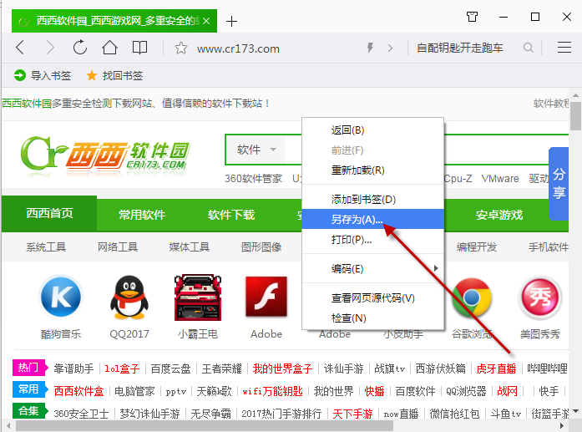Screen dimensions: 582x432
Task: Open the 靠谱助手 hot link
Action: [73, 368]
